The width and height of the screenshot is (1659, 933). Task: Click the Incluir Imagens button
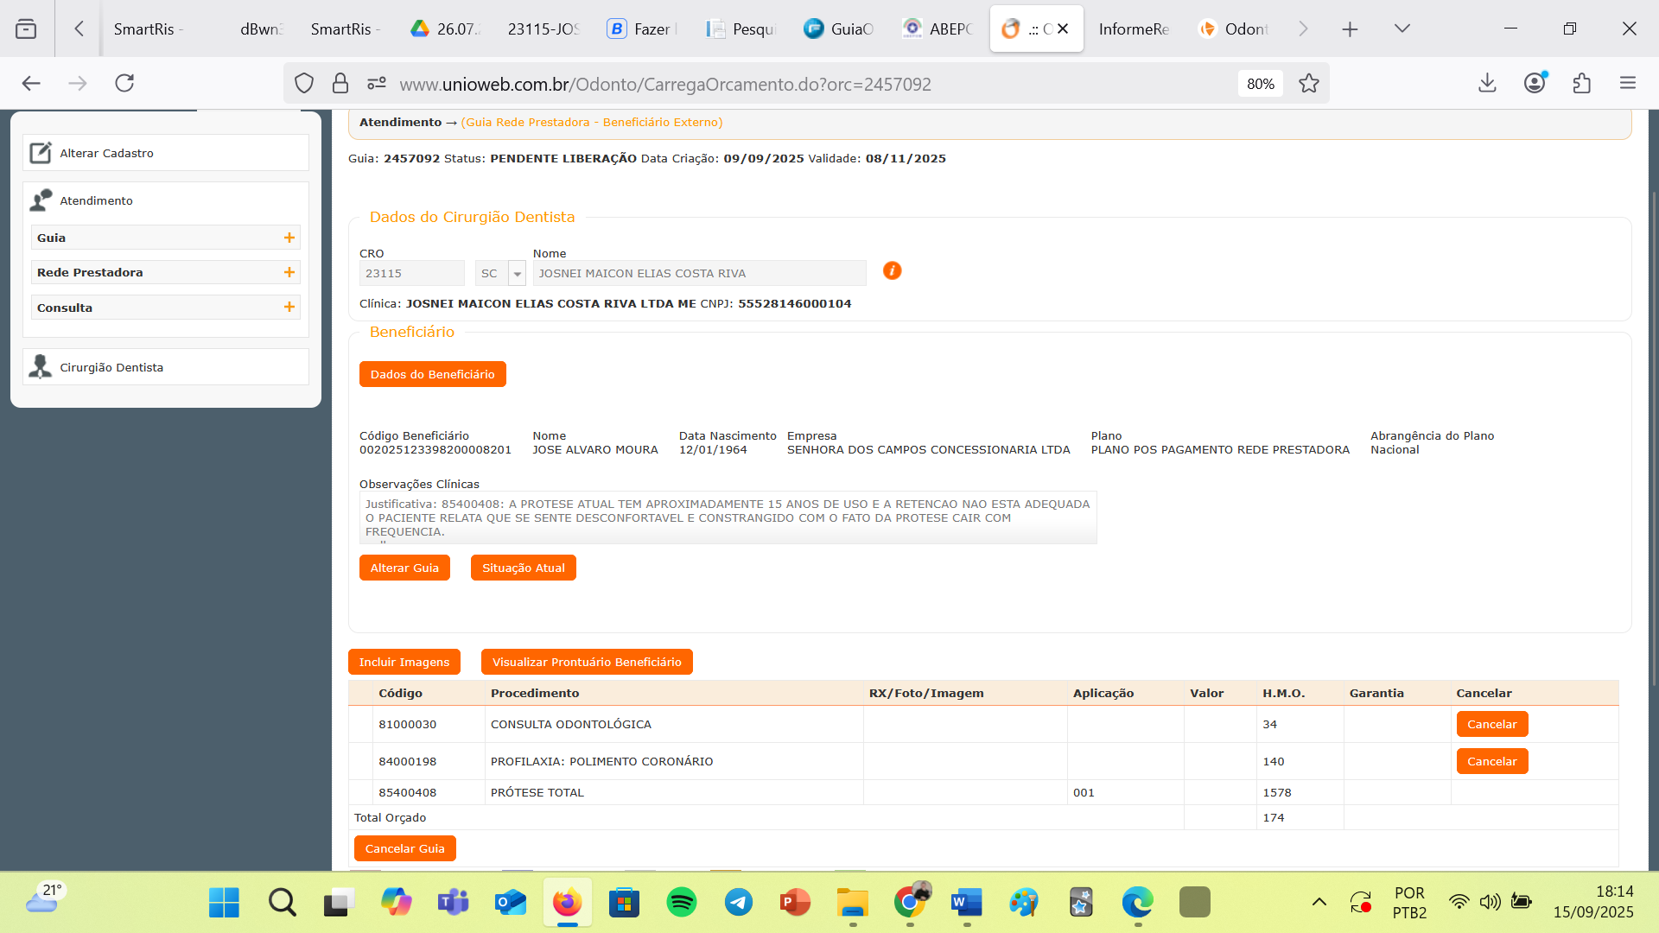tap(404, 662)
